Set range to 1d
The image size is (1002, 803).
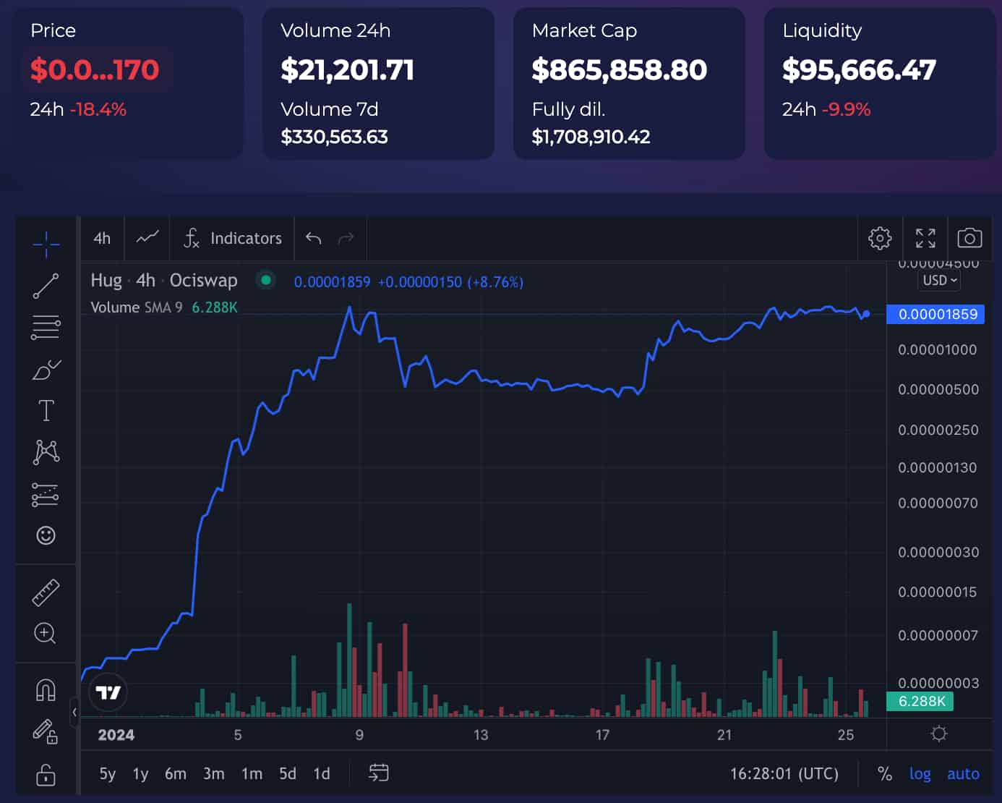[x=322, y=773]
